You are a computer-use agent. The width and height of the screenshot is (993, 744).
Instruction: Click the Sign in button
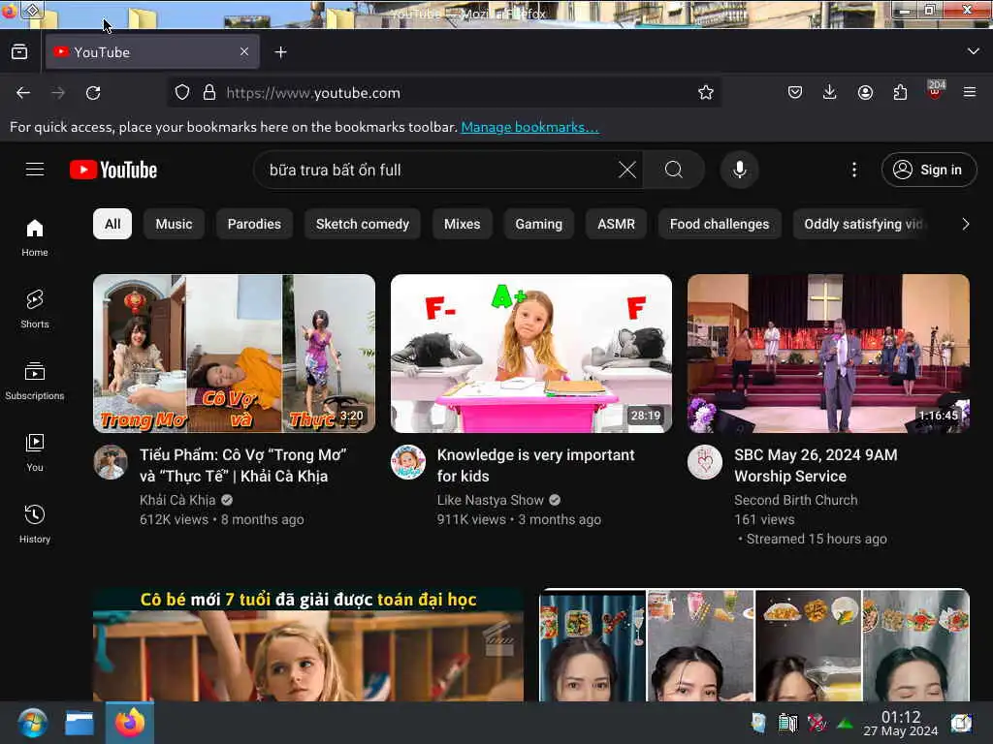click(x=929, y=170)
